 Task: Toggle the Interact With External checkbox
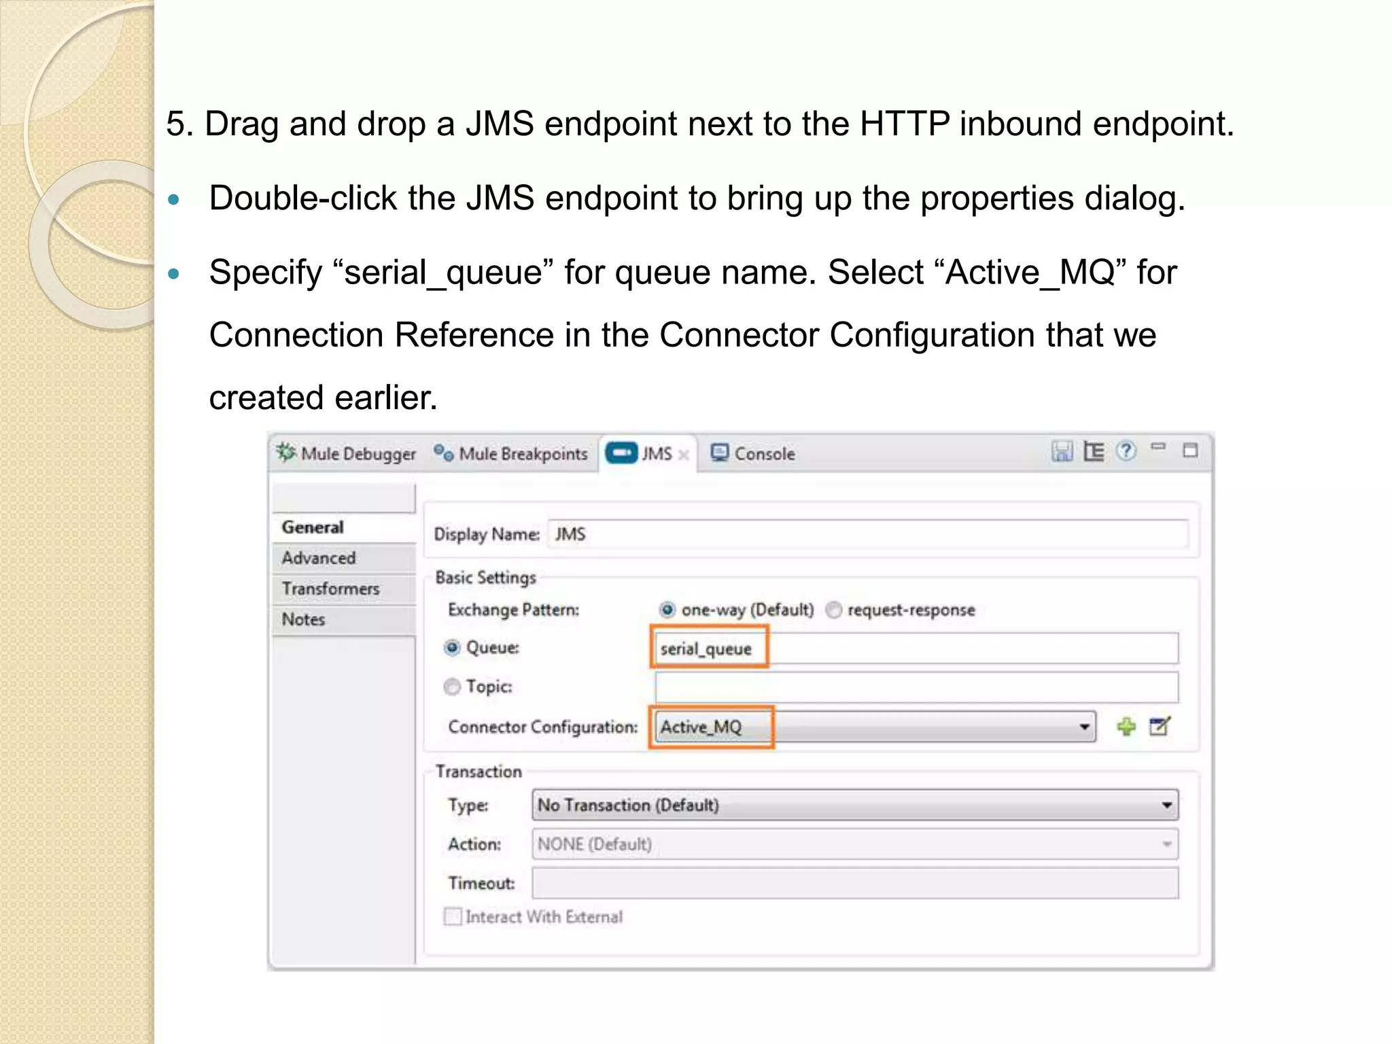tap(453, 916)
